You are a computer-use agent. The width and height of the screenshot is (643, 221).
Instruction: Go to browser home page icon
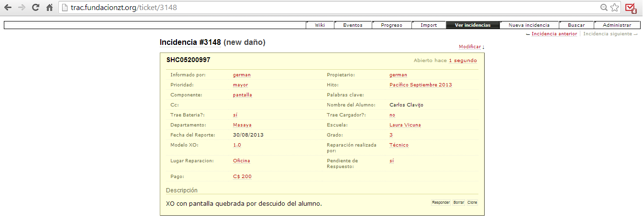[x=49, y=8]
